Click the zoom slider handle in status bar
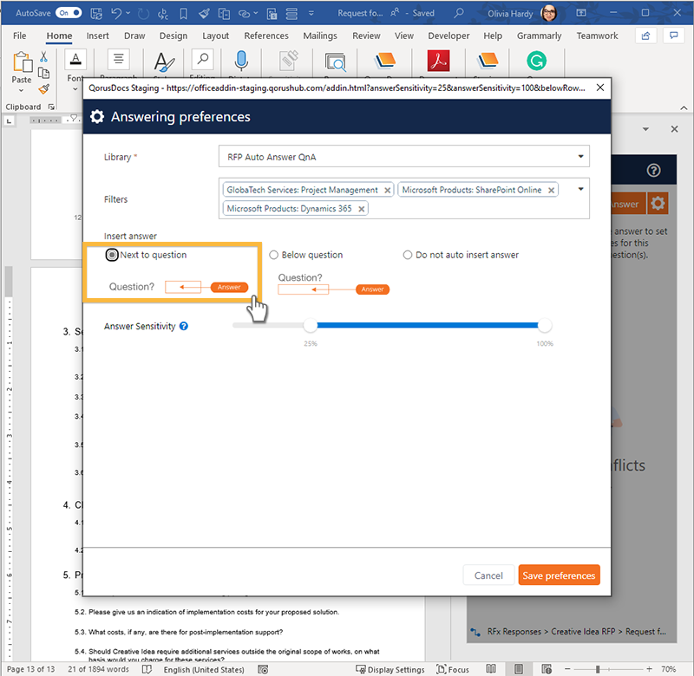The width and height of the screenshot is (694, 676). click(598, 669)
